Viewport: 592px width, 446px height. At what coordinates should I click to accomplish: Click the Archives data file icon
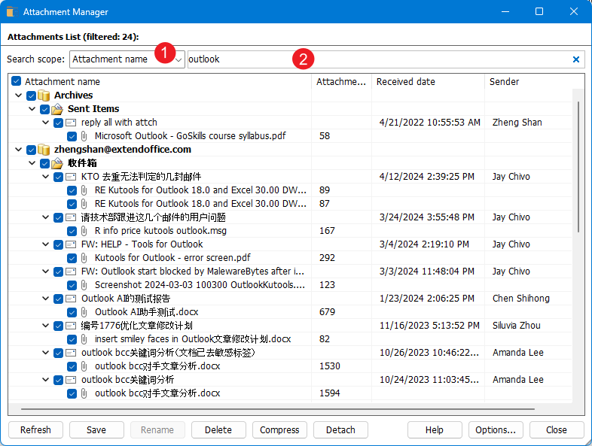(44, 96)
